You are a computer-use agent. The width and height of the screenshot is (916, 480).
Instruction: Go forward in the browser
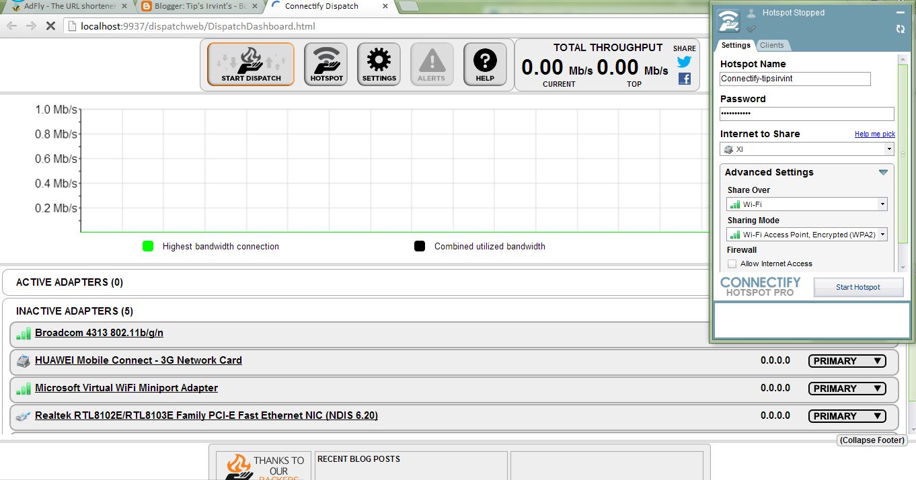click(x=31, y=26)
